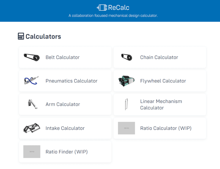220x169 pixels.
Task: Go to the Pneumatics Calculator
Action: click(x=71, y=81)
